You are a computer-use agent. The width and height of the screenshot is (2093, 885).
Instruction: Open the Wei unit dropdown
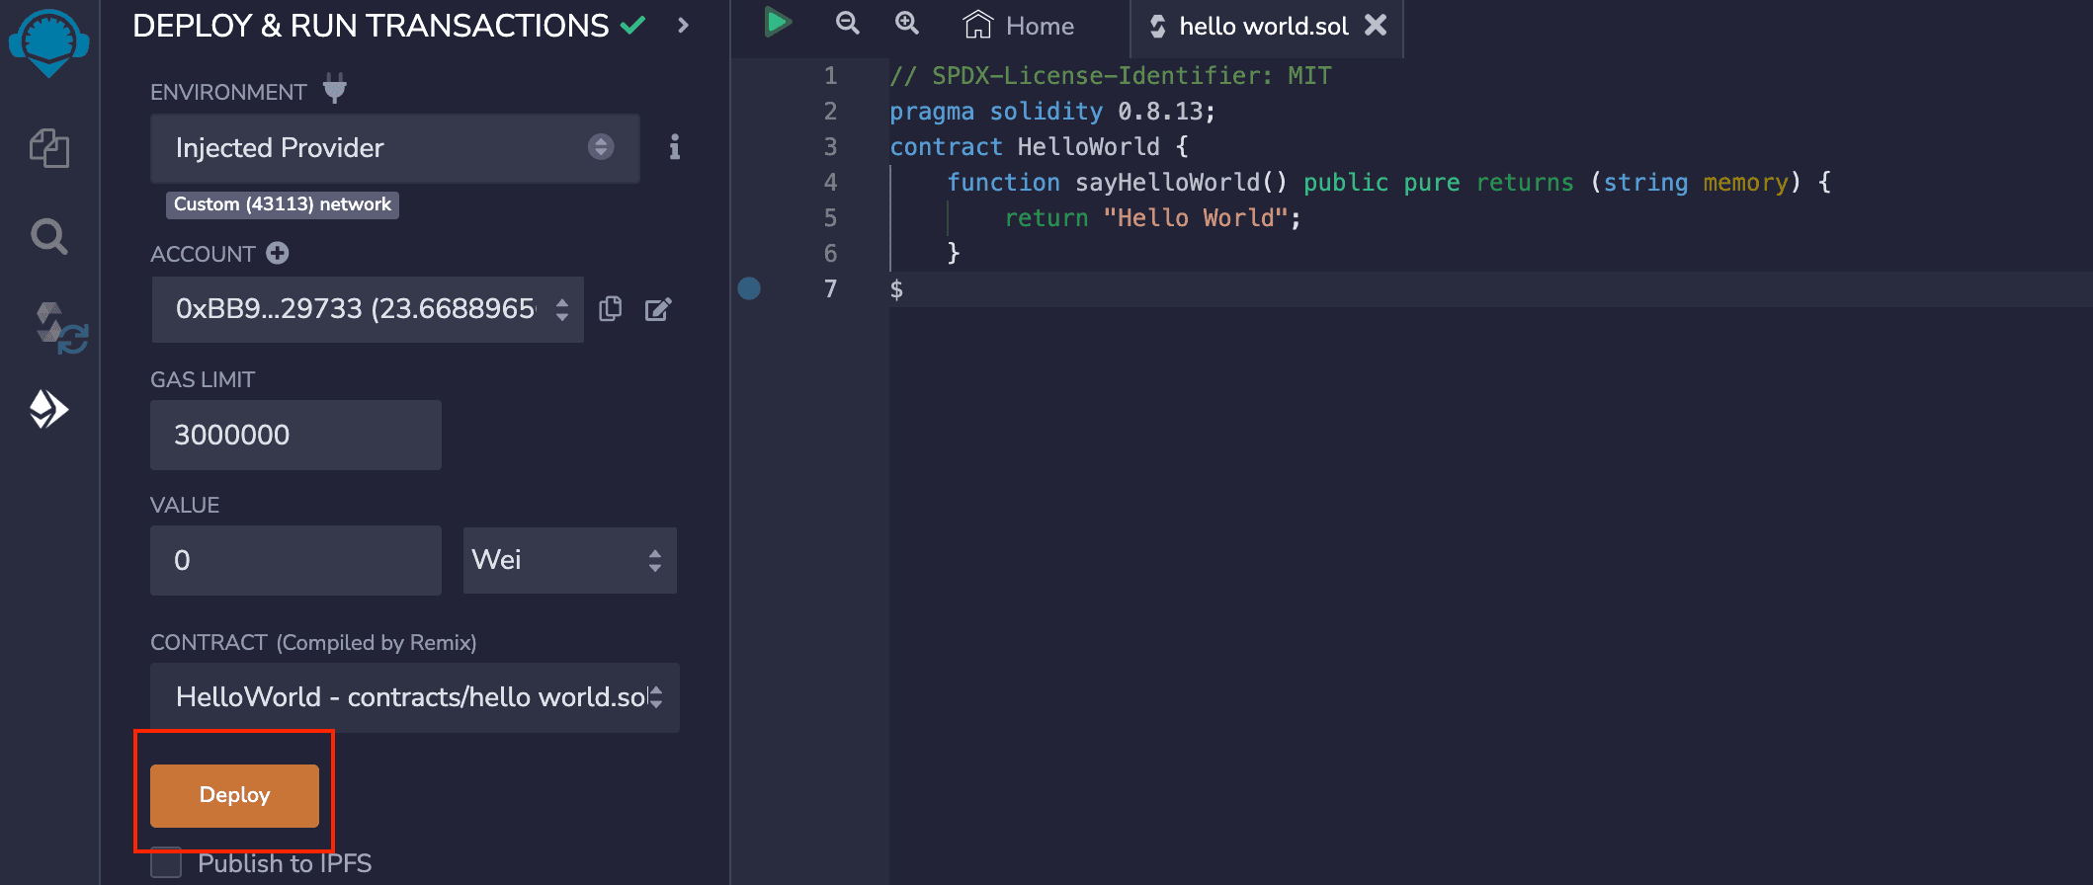tap(569, 560)
